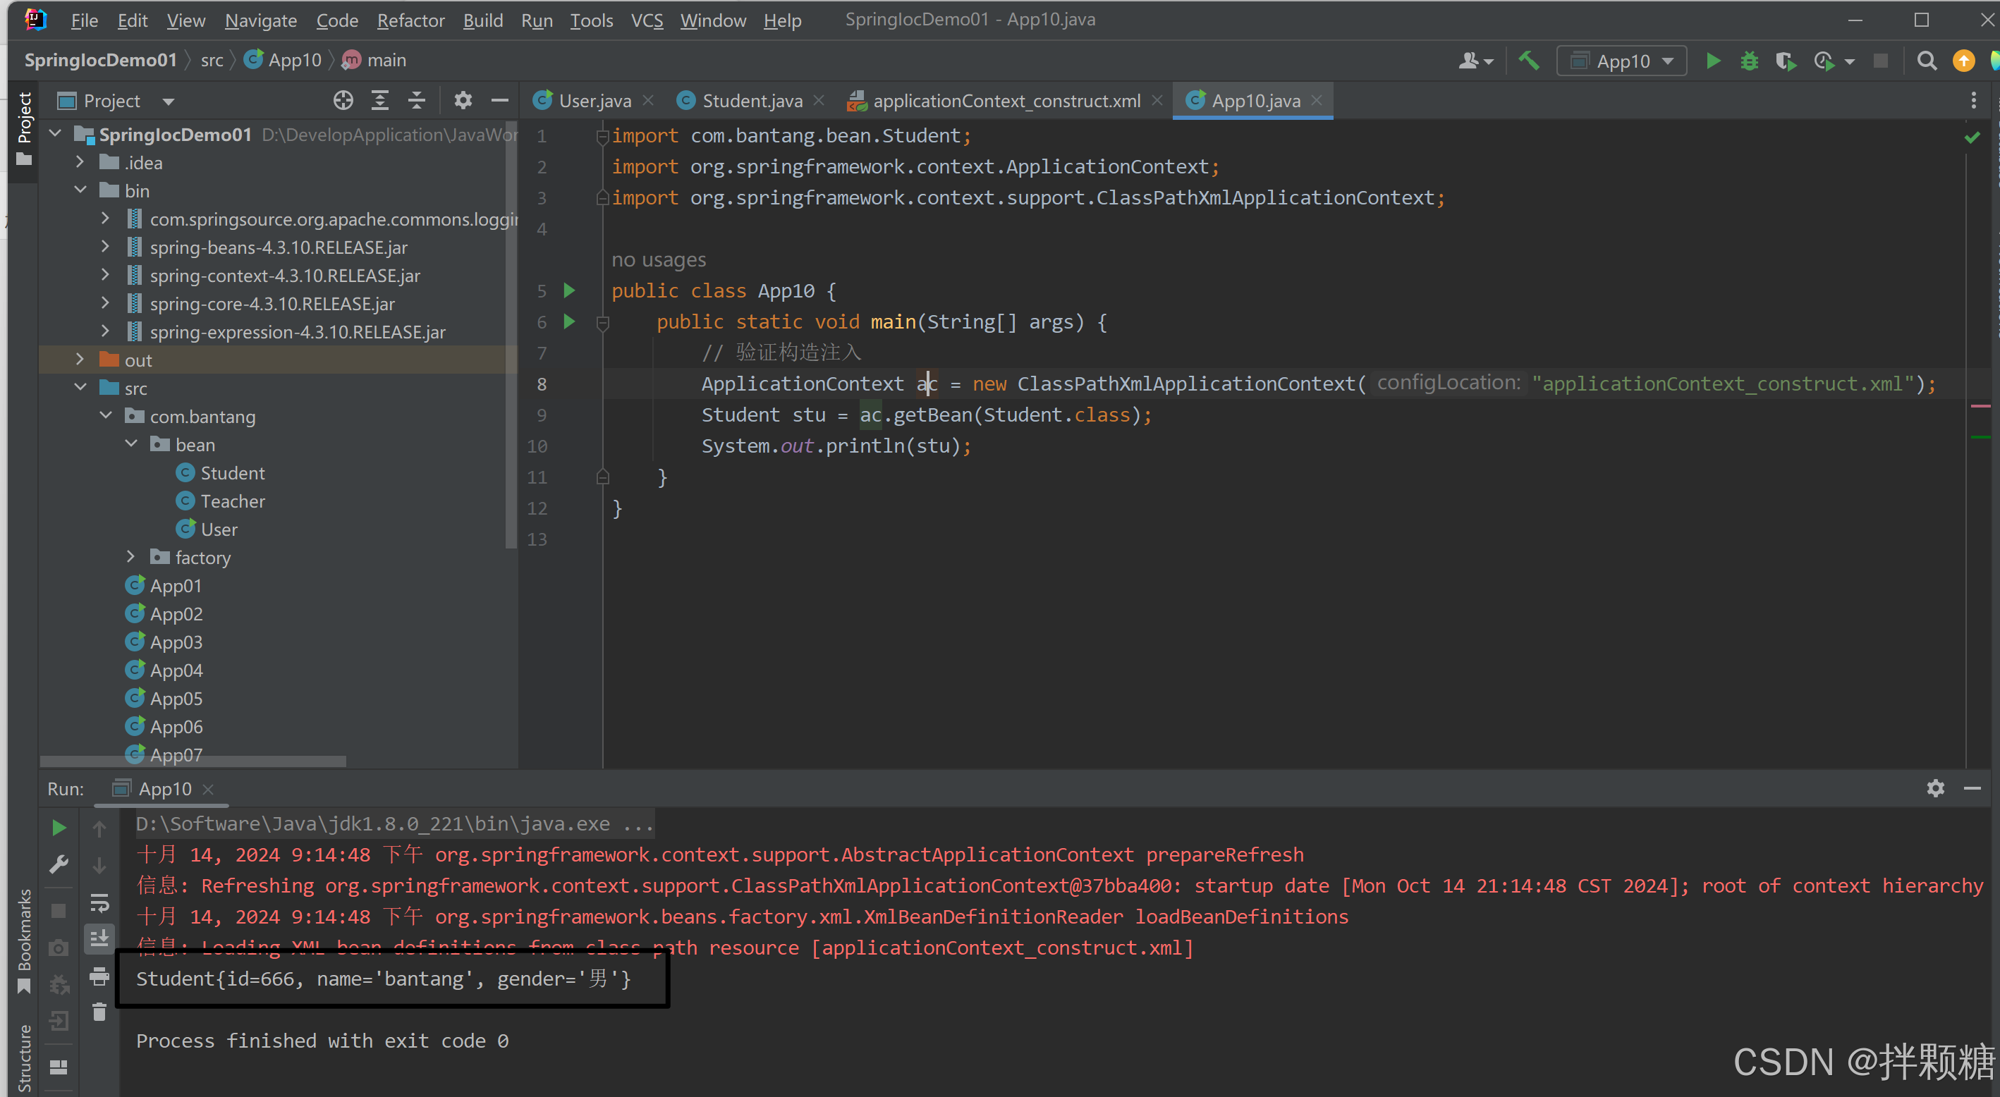The image size is (2000, 1097).
Task: Click rerun button in Run panel
Action: coord(59,828)
